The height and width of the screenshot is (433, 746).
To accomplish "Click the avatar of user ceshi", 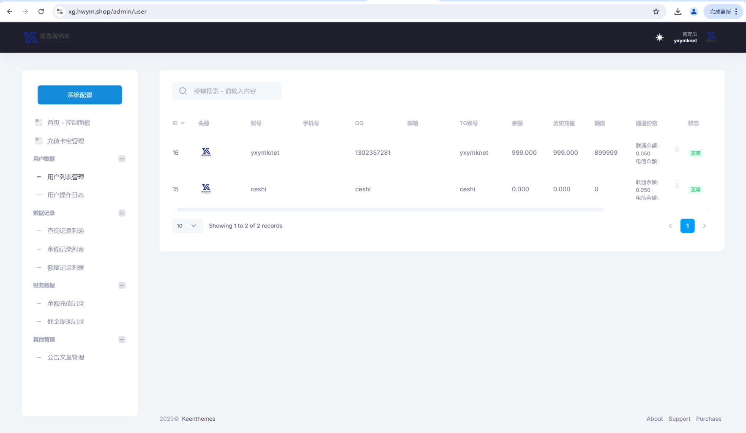I will click(206, 189).
